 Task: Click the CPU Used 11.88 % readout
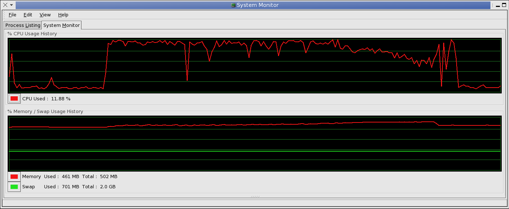[x=46, y=99]
